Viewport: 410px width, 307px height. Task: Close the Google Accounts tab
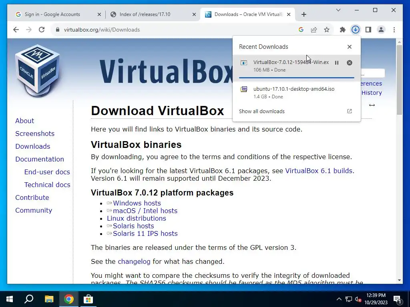coord(99,14)
